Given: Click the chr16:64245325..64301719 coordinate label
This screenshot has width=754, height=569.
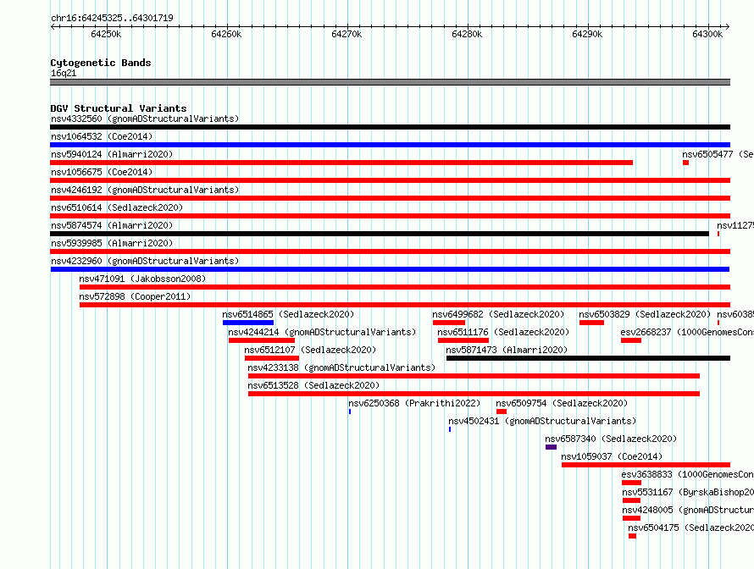Looking at the screenshot, I should tap(112, 18).
